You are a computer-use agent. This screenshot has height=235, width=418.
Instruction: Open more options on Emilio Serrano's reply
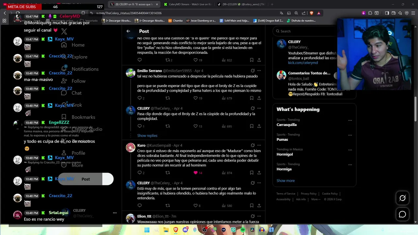pos(259,70)
